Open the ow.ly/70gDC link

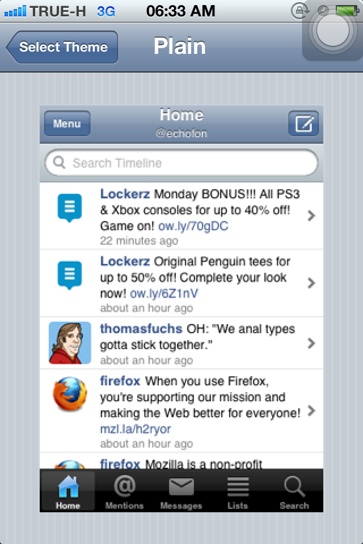193,226
